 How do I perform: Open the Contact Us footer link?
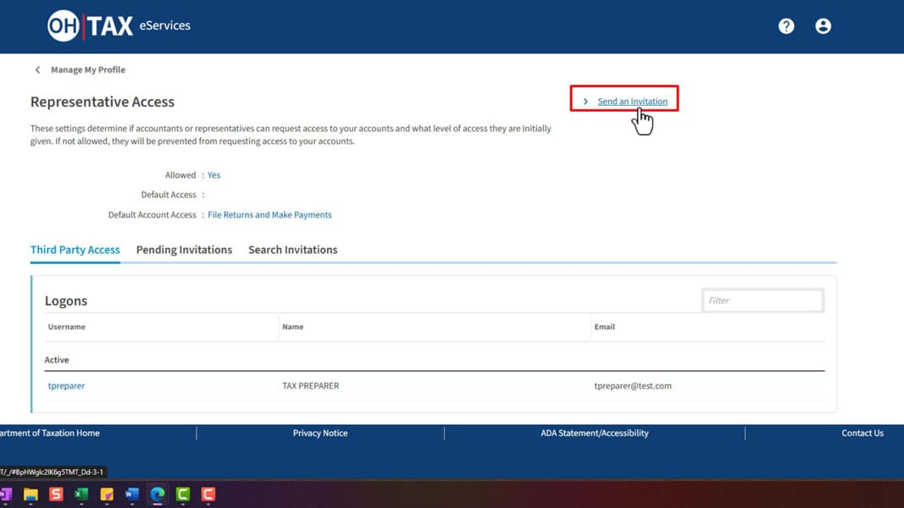(x=862, y=433)
